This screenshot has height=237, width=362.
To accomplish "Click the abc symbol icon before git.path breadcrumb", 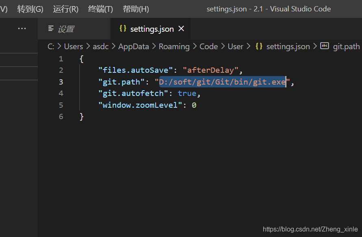I will [324, 46].
